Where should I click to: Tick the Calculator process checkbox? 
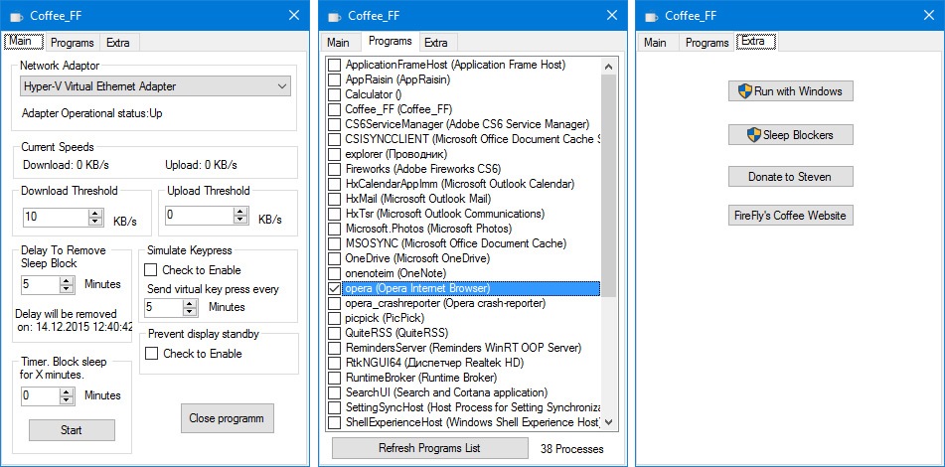pyautogui.click(x=335, y=94)
